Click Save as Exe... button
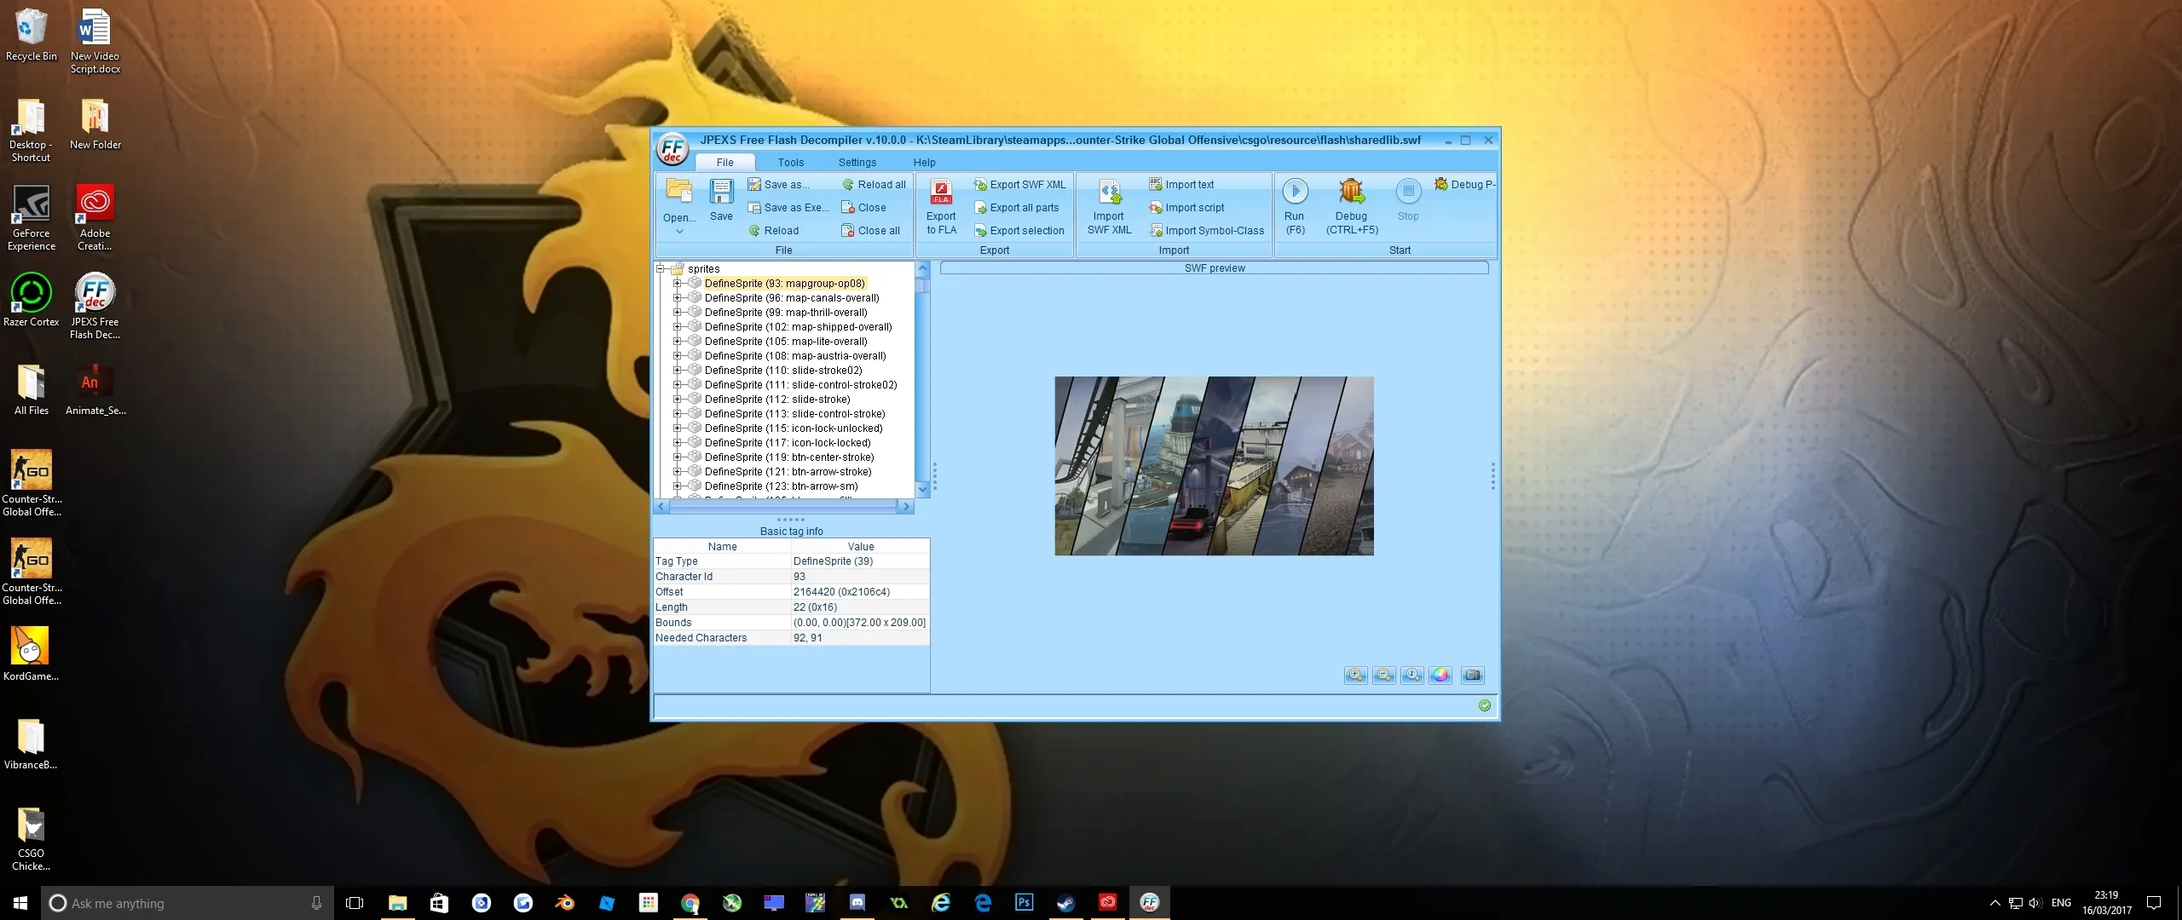 pyautogui.click(x=788, y=208)
